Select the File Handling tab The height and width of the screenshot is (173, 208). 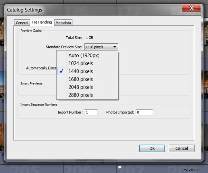point(42,22)
